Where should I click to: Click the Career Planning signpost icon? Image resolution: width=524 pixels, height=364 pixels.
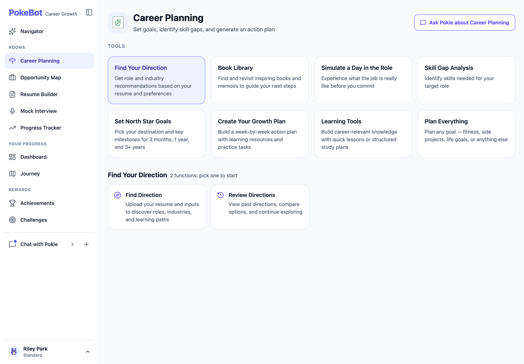point(12,61)
